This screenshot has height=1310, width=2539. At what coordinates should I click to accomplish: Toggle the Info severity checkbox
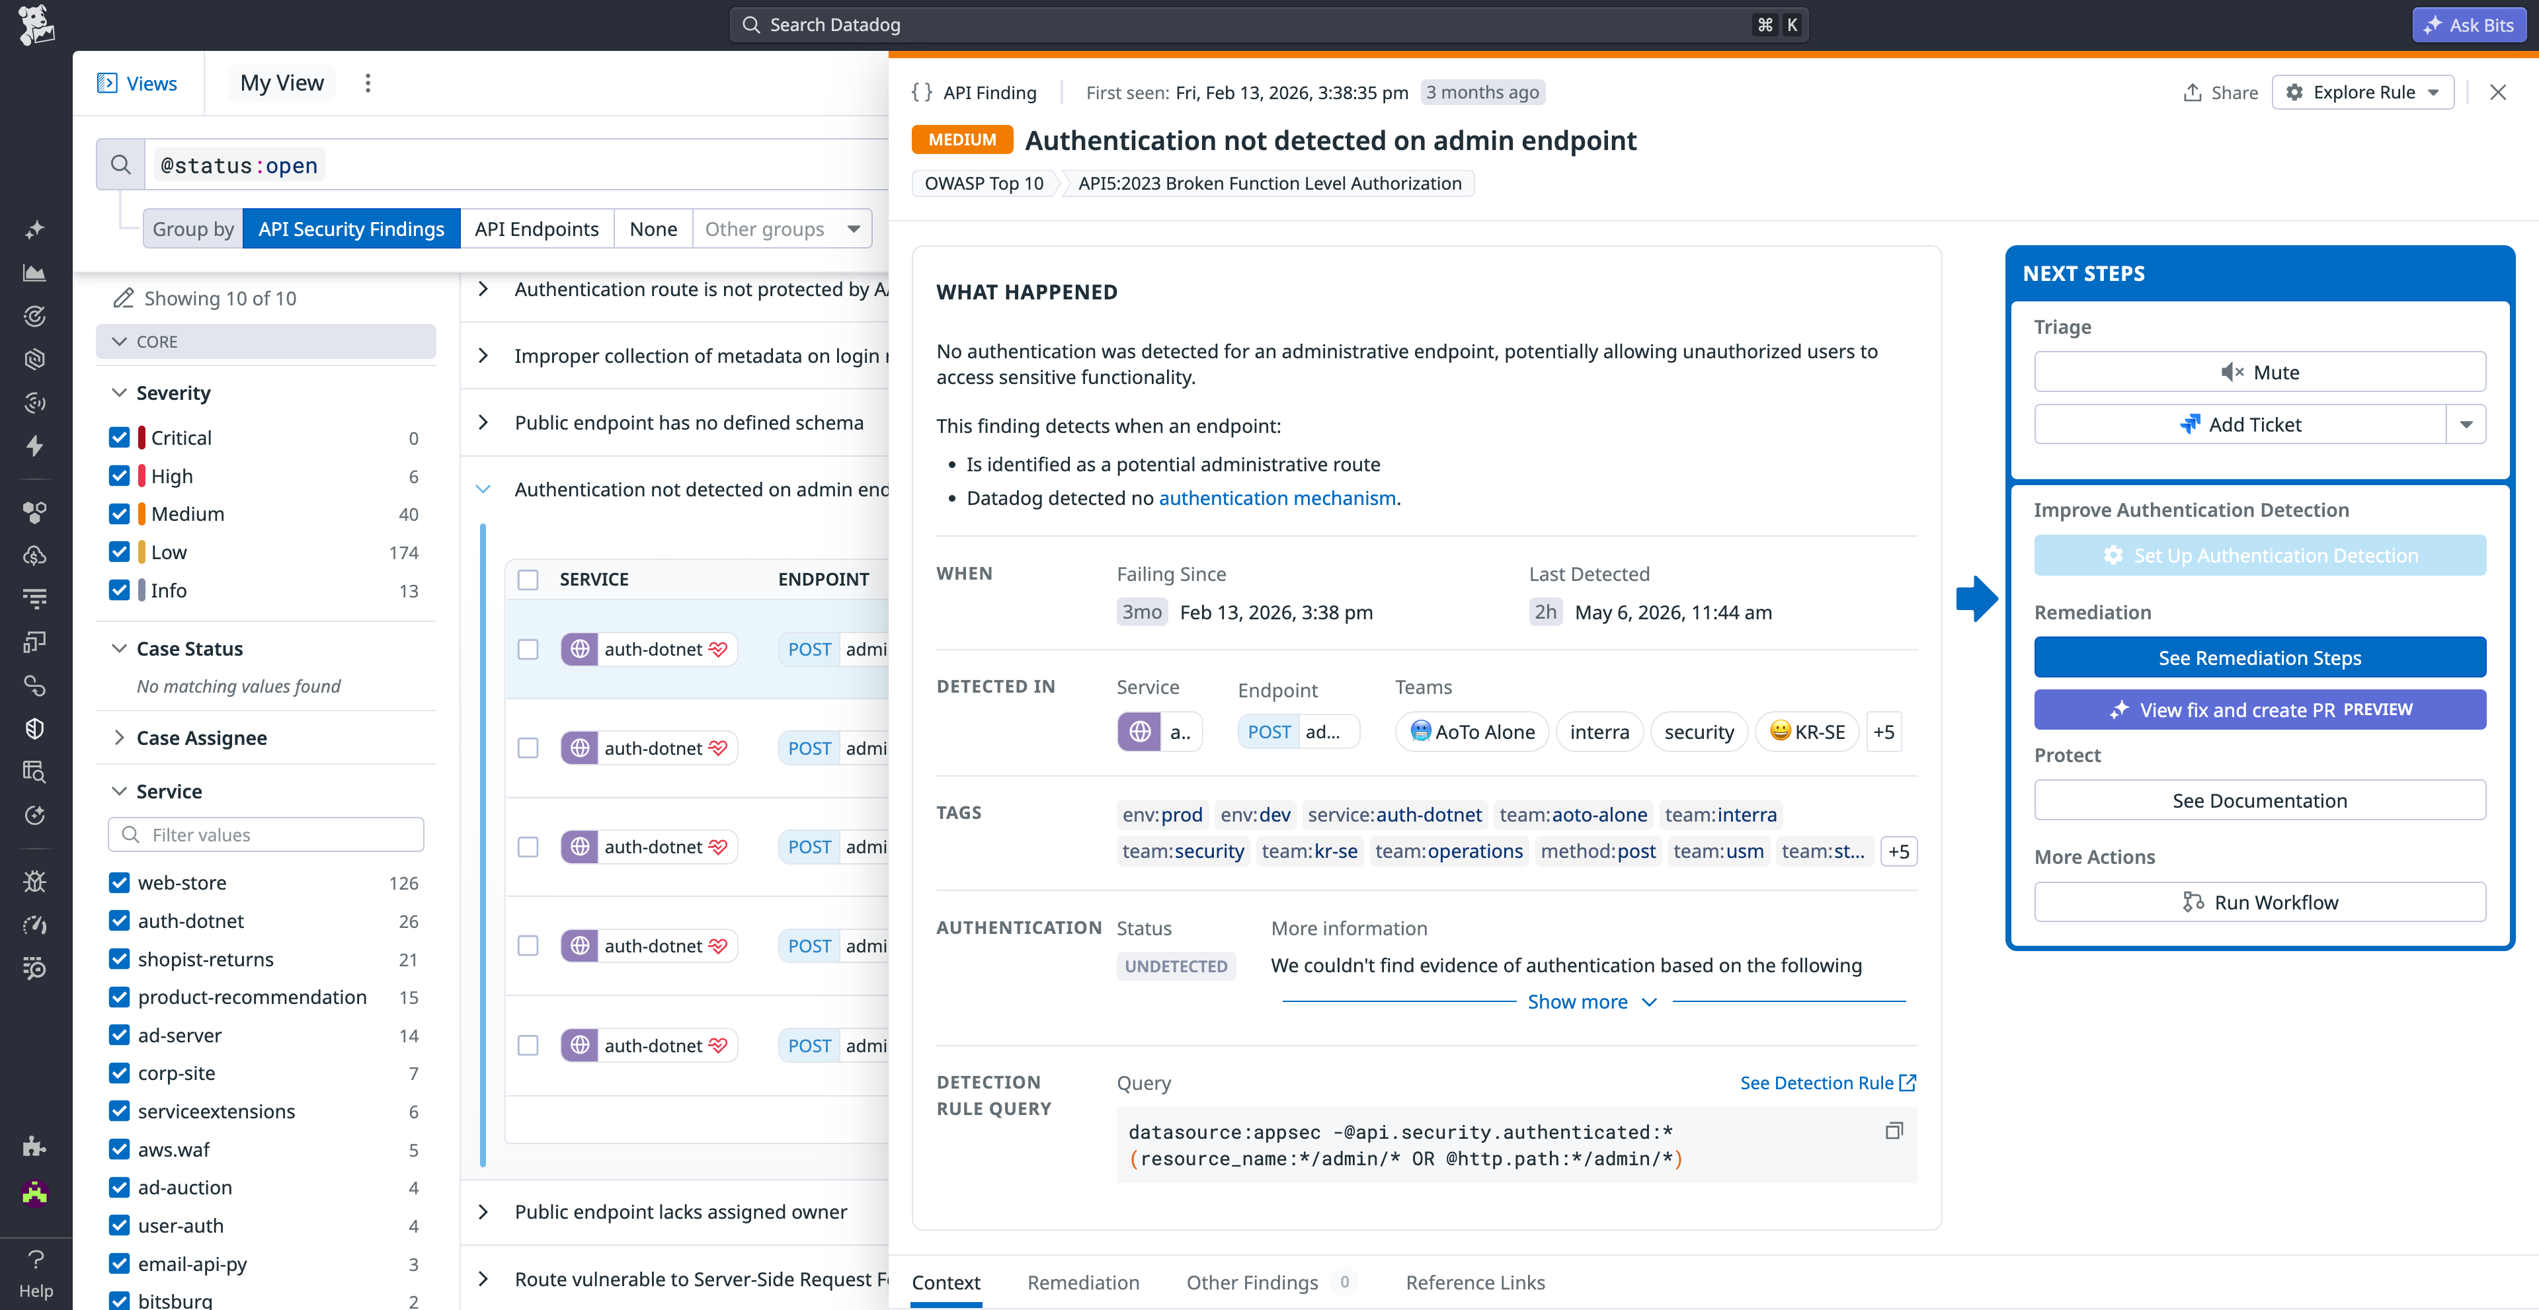click(119, 590)
